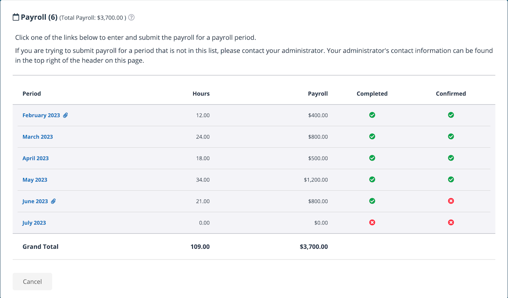The height and width of the screenshot is (298, 508).
Task: Click April 2023 Confirmed green checkmark
Action: tap(451, 158)
